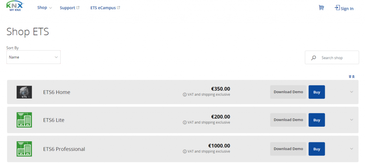Expand the ETS6 Professional row chevron
Image resolution: width=365 pixels, height=168 pixels.
pyautogui.click(x=351, y=149)
